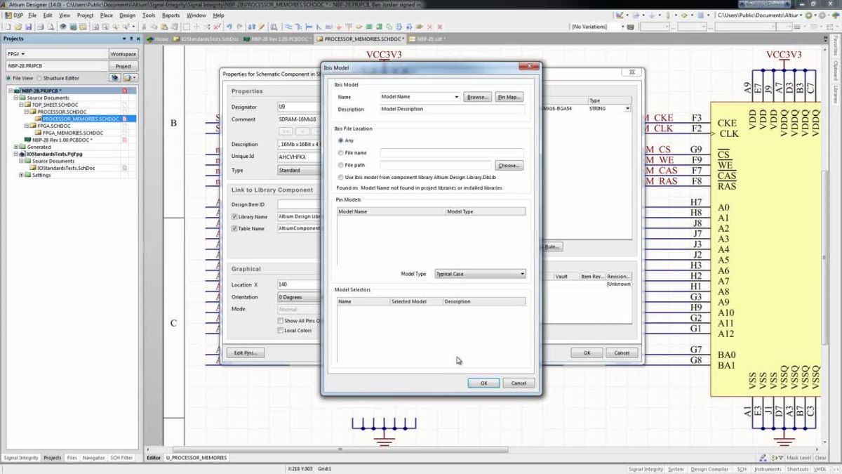The image size is (842, 474).
Task: Open the Model Name dropdown
Action: click(x=456, y=97)
